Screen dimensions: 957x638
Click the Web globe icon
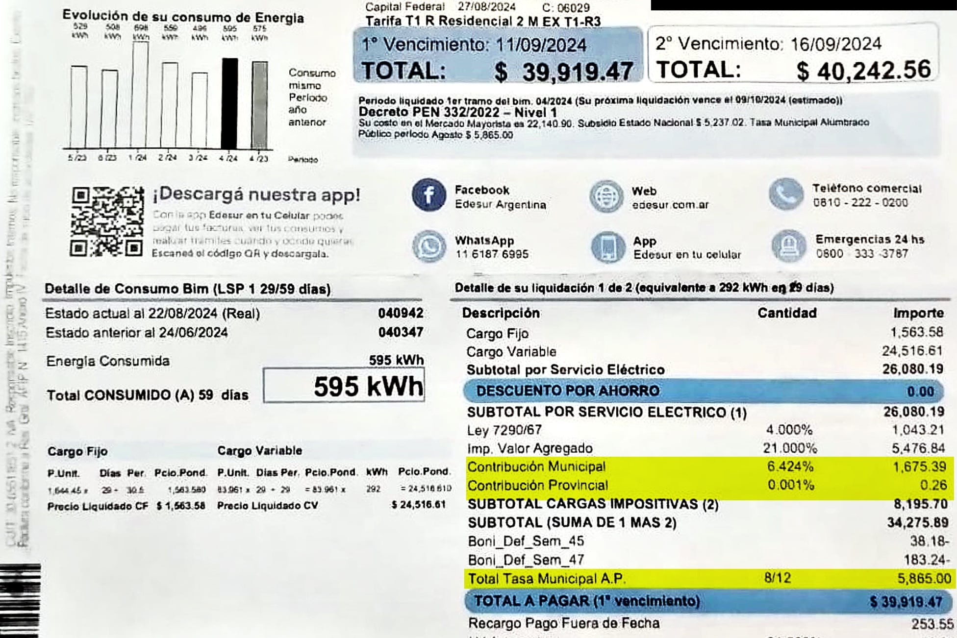[606, 196]
